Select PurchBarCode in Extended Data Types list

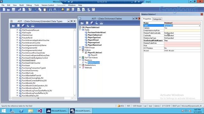click(28, 73)
